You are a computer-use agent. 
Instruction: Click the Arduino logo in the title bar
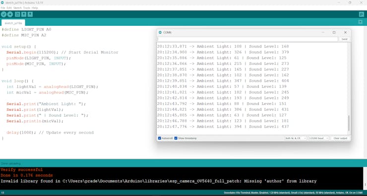point(2,2)
